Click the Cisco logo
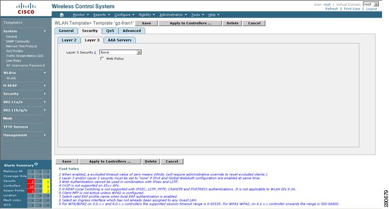The width and height of the screenshot is (389, 209). click(x=26, y=9)
